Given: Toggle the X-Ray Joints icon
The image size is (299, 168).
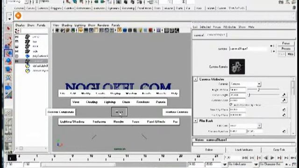Looking at the screenshot, I should click(x=177, y=30).
